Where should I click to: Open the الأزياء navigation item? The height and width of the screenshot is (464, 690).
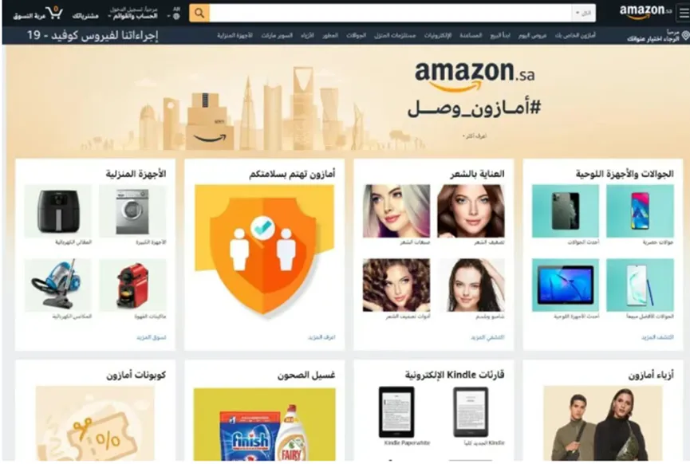click(307, 36)
